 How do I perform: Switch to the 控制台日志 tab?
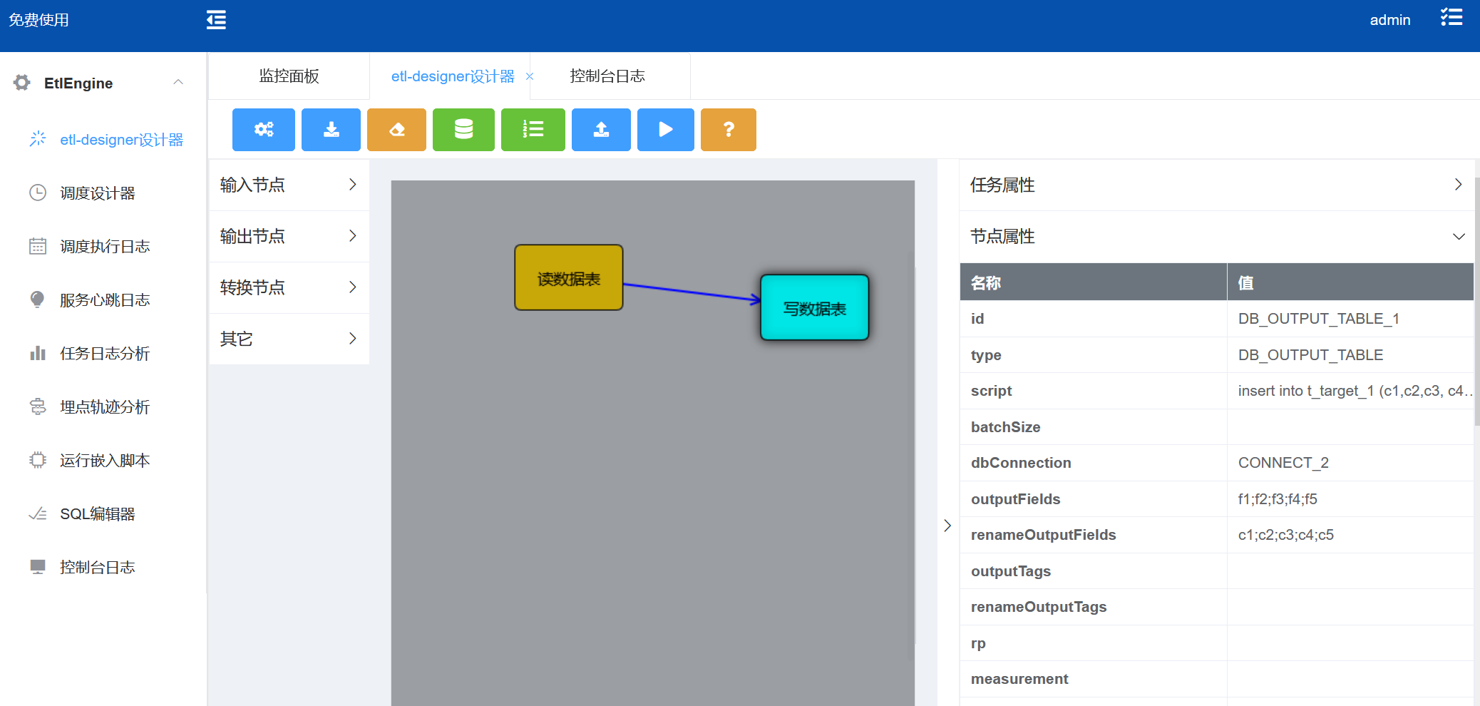607,76
